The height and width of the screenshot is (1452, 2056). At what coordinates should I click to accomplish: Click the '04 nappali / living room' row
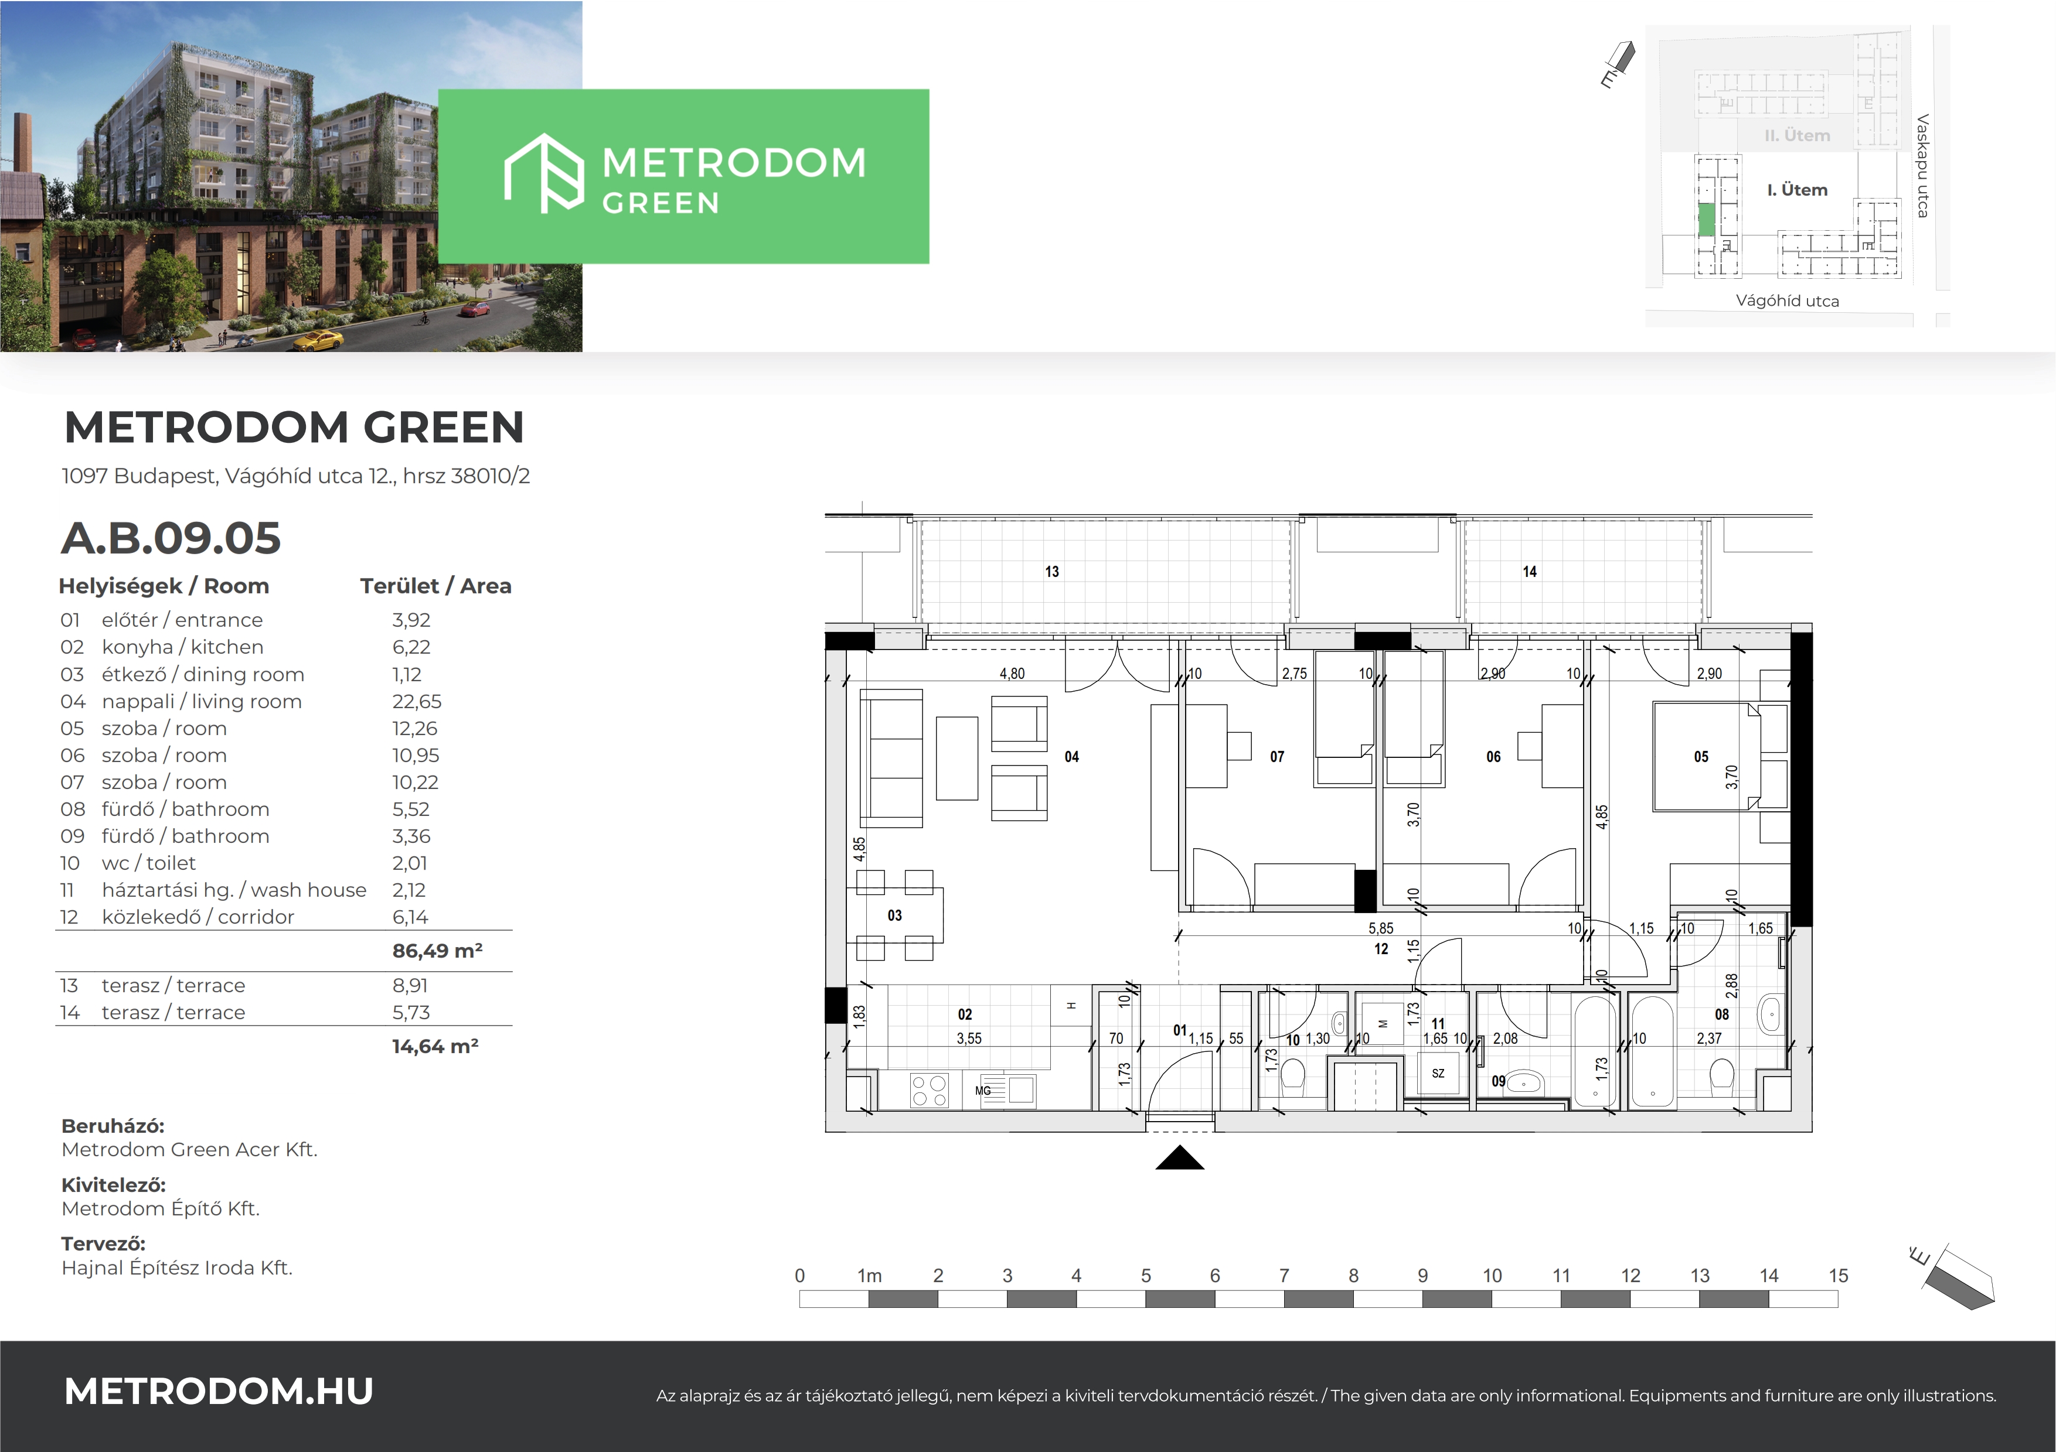(x=284, y=701)
